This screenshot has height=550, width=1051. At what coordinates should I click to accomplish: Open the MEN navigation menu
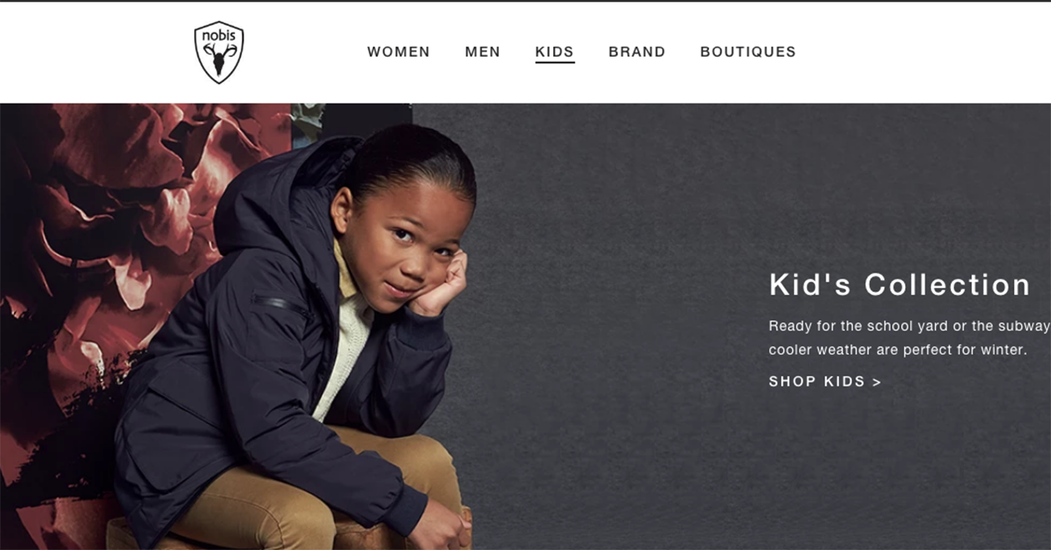coord(482,52)
